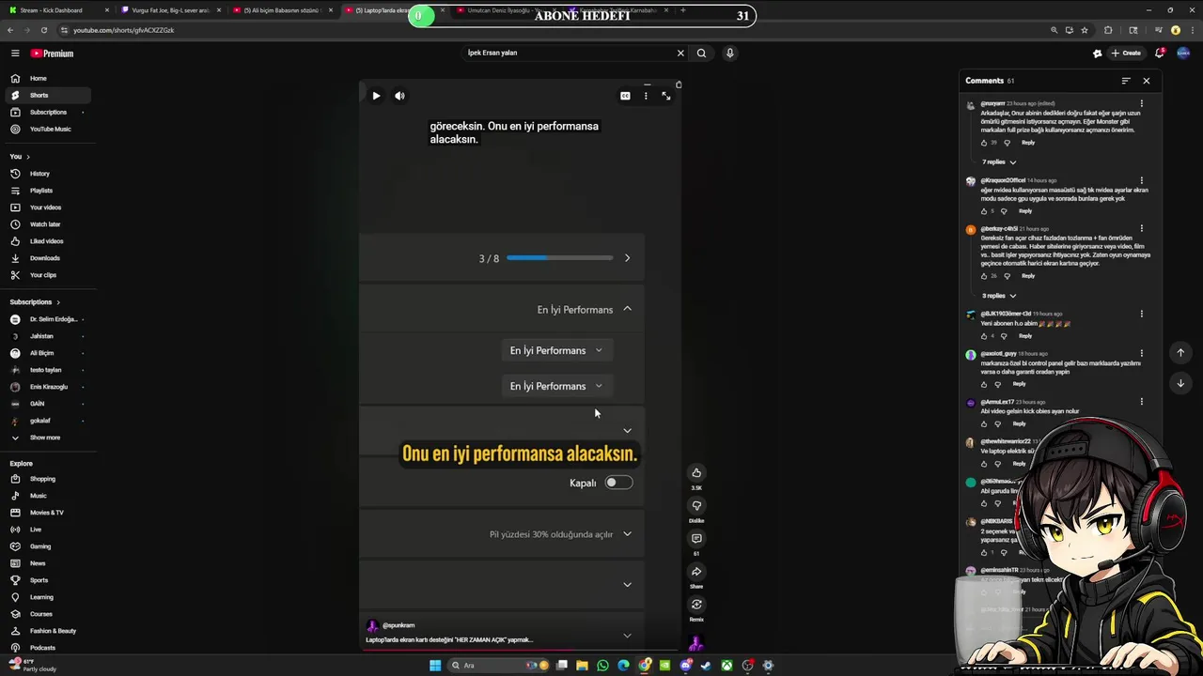Open the second En İyi Performans dropdown
This screenshot has width=1203, height=676.
point(555,386)
